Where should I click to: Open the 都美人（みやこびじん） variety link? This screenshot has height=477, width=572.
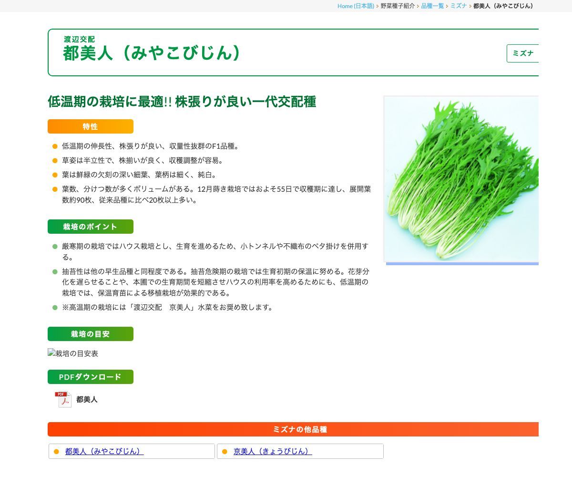click(x=104, y=451)
